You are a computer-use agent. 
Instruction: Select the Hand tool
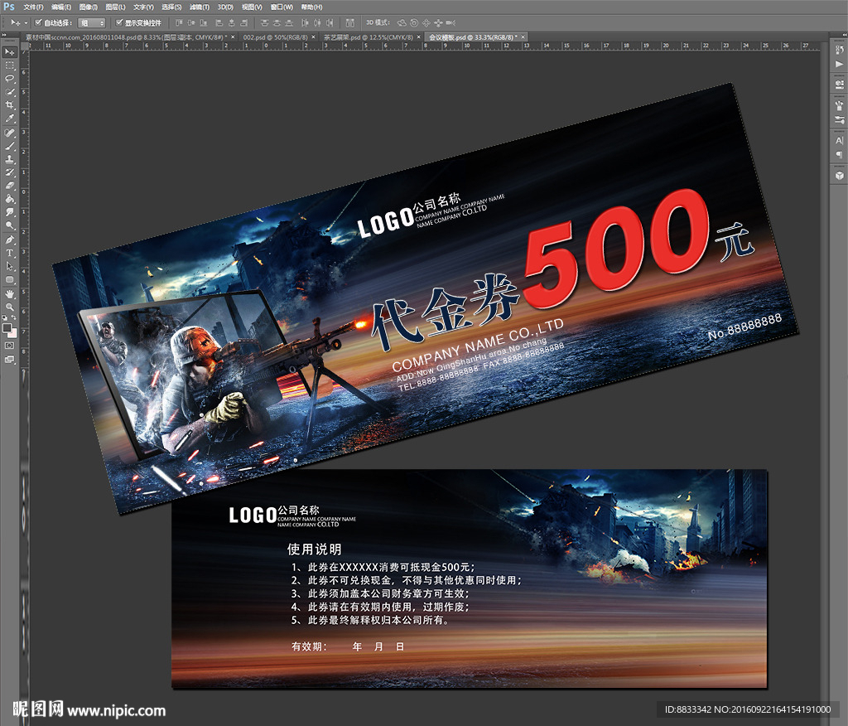coord(10,294)
